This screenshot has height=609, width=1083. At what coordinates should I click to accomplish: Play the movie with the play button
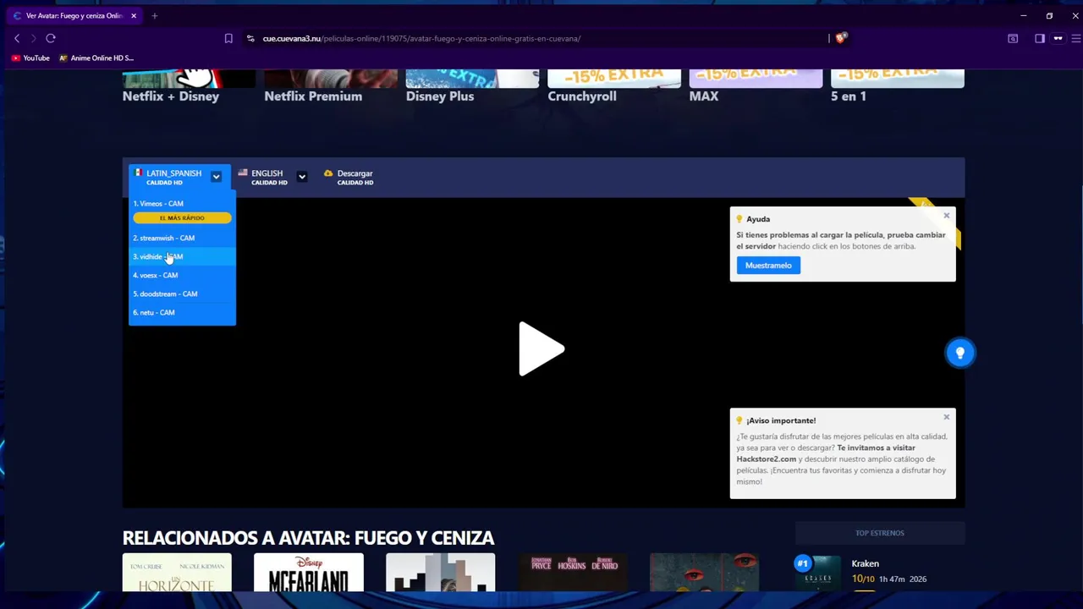(x=541, y=348)
